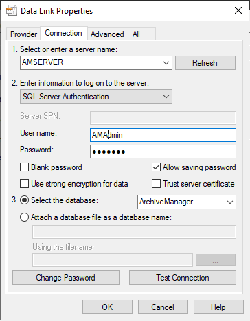
Task: Expand the ArchiveManager database dropdown
Action: (x=230, y=202)
